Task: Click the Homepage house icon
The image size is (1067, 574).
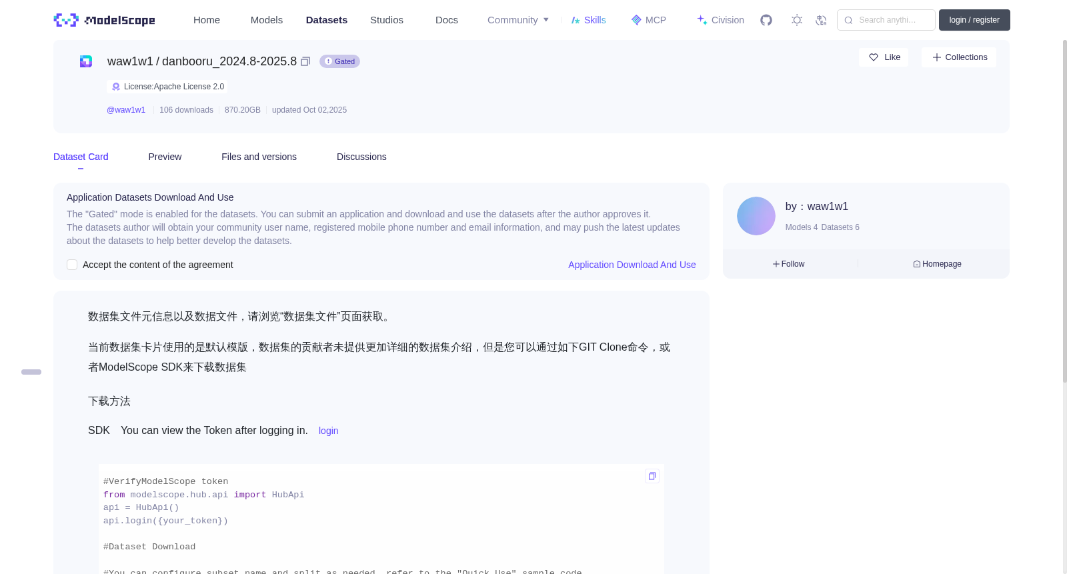Action: click(917, 264)
